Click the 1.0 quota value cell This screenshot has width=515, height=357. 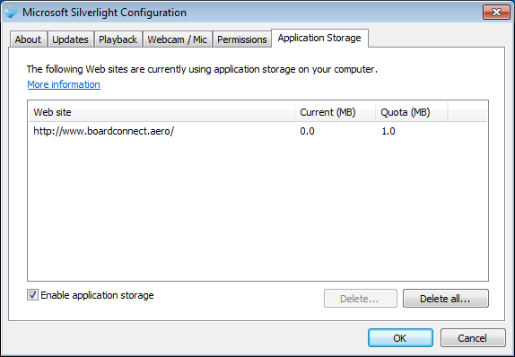[x=388, y=131]
